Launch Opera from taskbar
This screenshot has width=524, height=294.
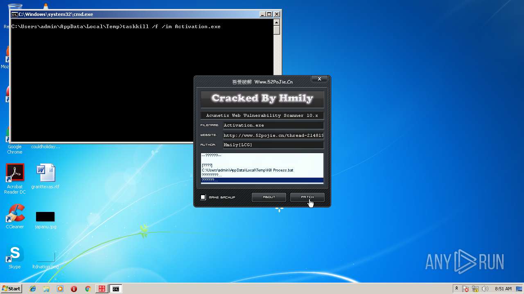(x=74, y=289)
